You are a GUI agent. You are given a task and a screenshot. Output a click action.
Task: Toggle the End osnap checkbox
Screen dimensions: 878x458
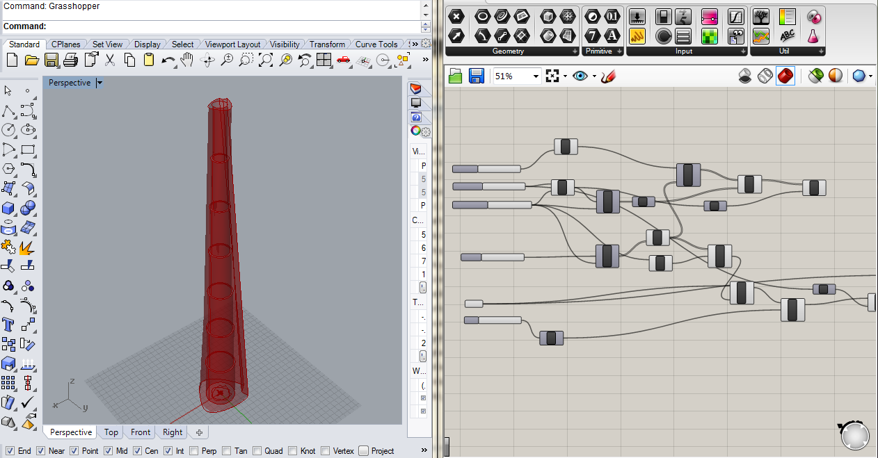[10, 451]
